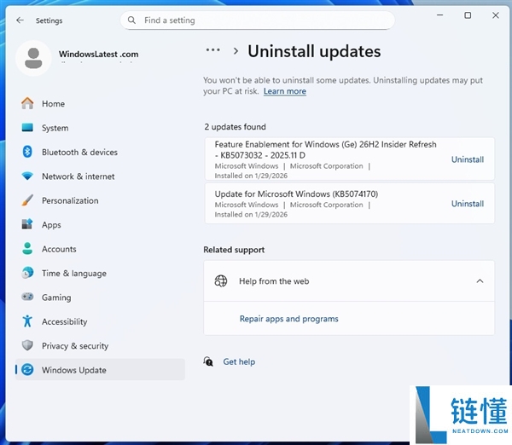The width and height of the screenshot is (512, 445).
Task: Click the Privacy & security shield icon
Action: [27, 346]
